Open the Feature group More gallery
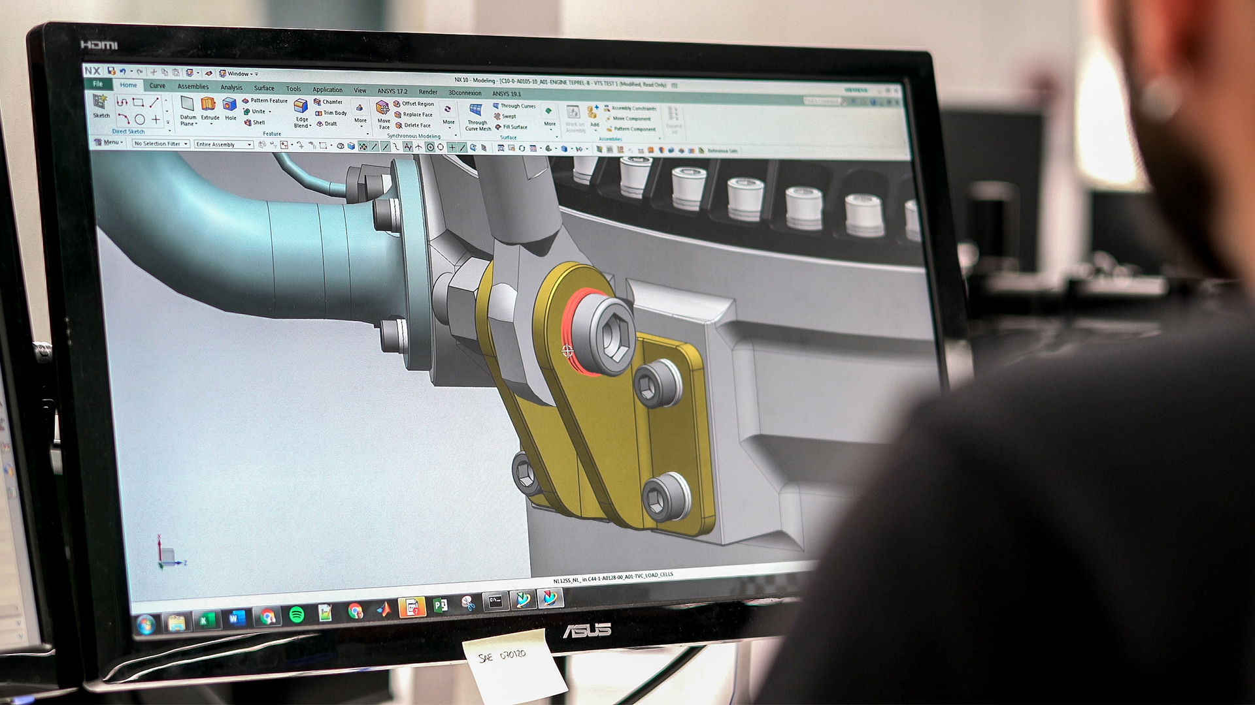The height and width of the screenshot is (705, 1255). point(360,115)
